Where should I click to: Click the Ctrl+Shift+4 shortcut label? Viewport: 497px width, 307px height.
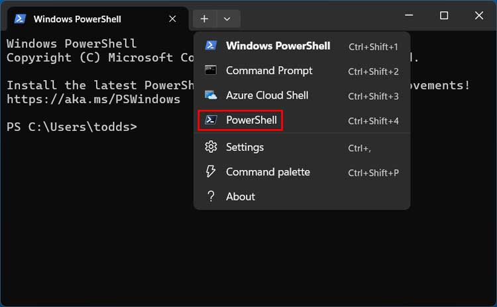point(373,121)
